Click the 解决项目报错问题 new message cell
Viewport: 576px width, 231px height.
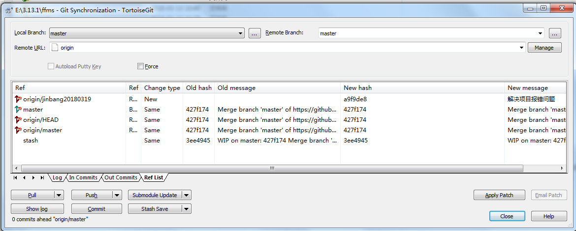click(531, 99)
